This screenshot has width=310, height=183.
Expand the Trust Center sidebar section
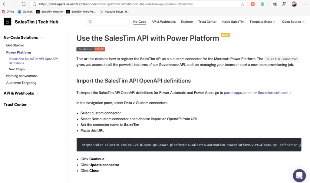pyautogui.click(x=17, y=105)
